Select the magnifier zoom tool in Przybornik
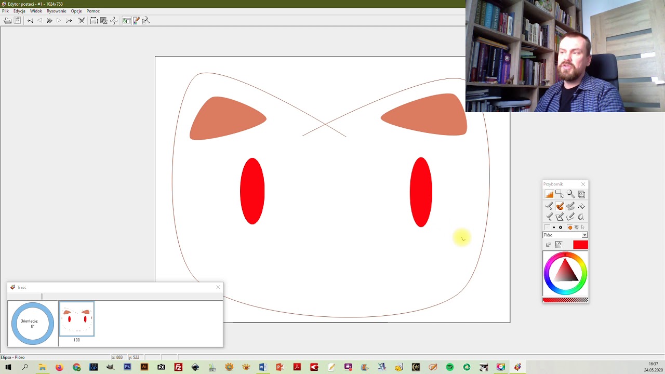Screen dimensions: 665x374 [570, 194]
